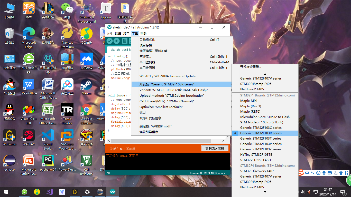Select the Maple Mini board
This screenshot has width=351, height=197.
265,101
